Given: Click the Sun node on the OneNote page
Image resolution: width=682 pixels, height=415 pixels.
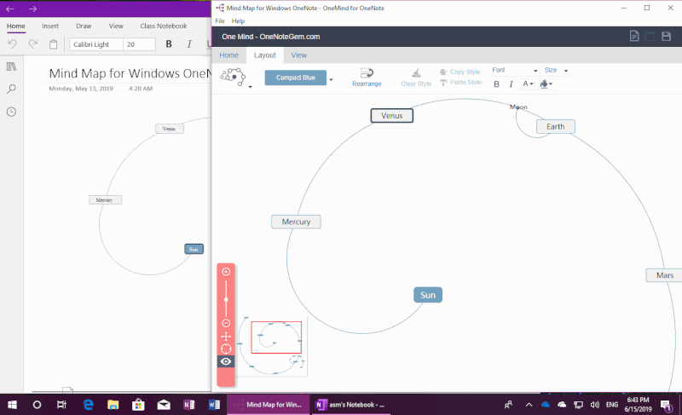Looking at the screenshot, I should point(194,249).
